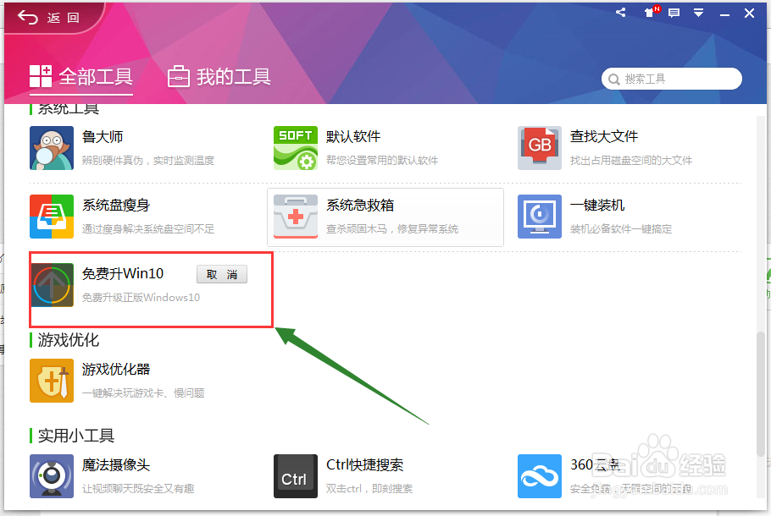Open 魔法摄像头 webcam icon

coord(52,476)
